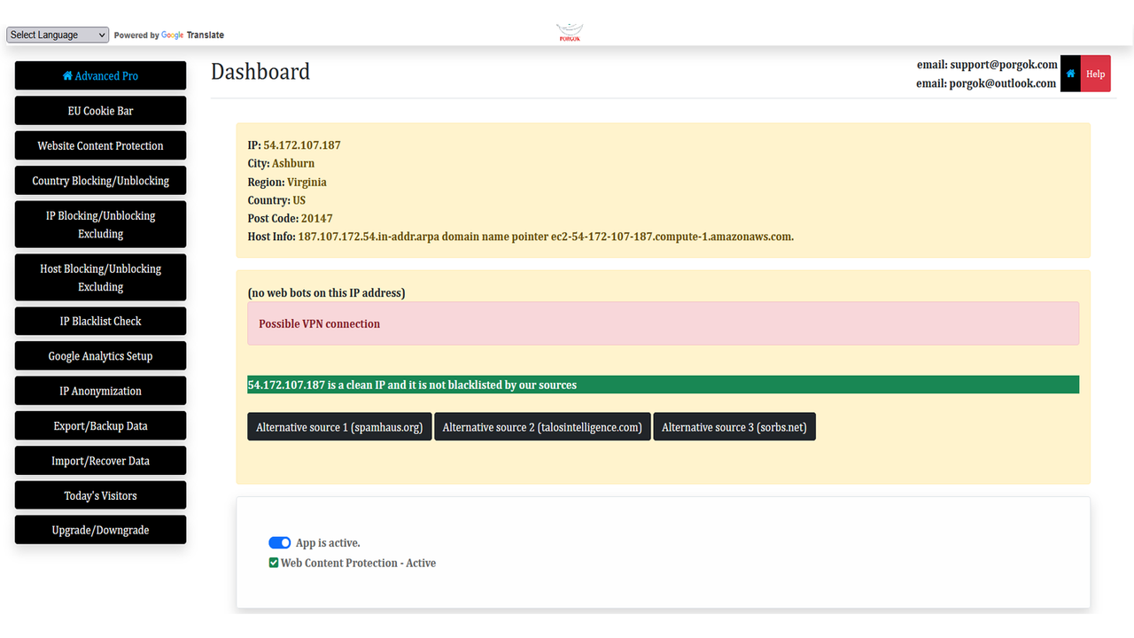Viewport: 1134px width, 638px height.
Task: Click the Google Translate link
Action: tap(192, 35)
